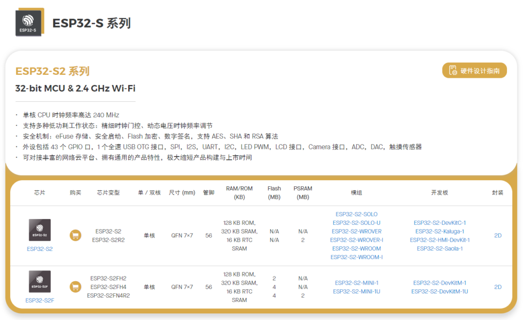This screenshot has height=320, width=525.
Task: Click 单核 cell in the ESP32-S2FH4 row
Action: (149, 287)
